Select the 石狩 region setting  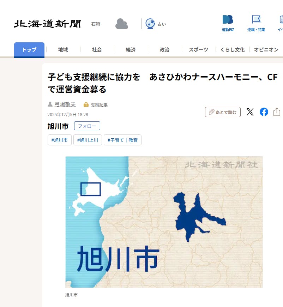pyautogui.click(x=96, y=24)
